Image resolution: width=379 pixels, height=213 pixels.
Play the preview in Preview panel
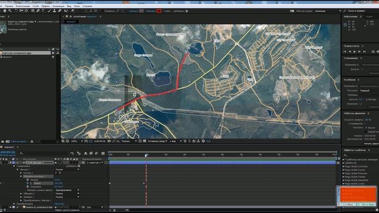tap(355, 51)
